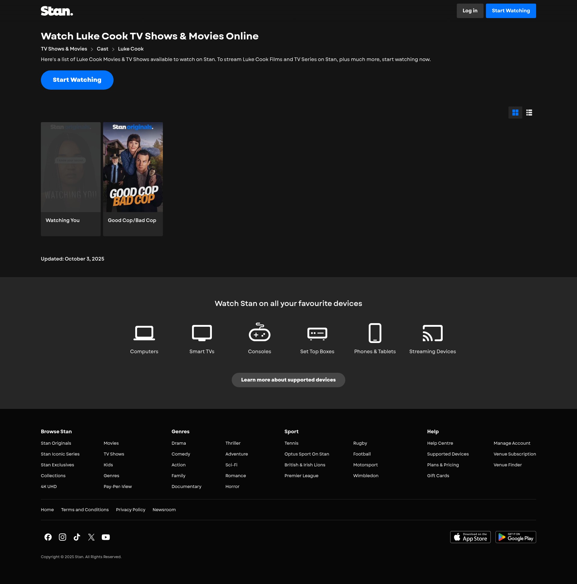This screenshot has height=584, width=577.
Task: Open the Streaming Devices cast icon
Action: point(432,333)
